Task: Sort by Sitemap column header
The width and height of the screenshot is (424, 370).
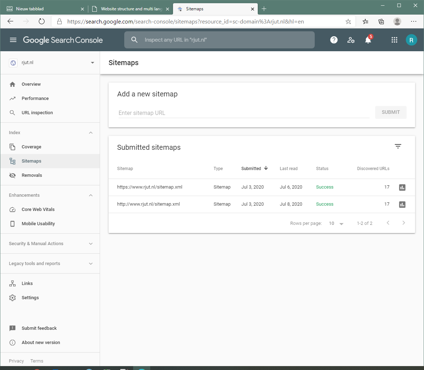Action: 125,169
